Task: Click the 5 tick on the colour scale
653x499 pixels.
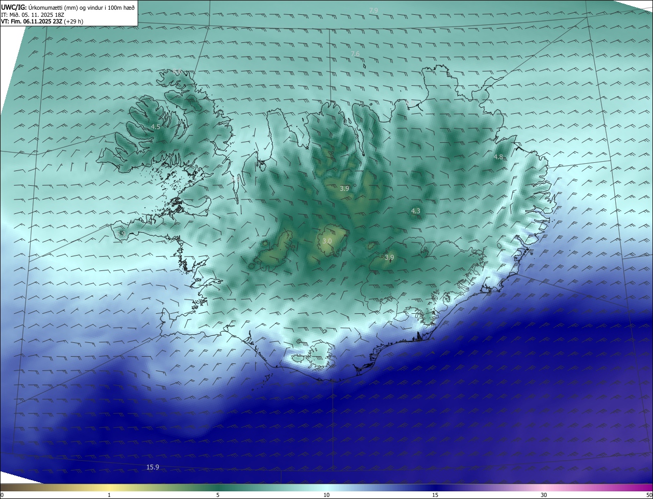Action: coord(218,495)
